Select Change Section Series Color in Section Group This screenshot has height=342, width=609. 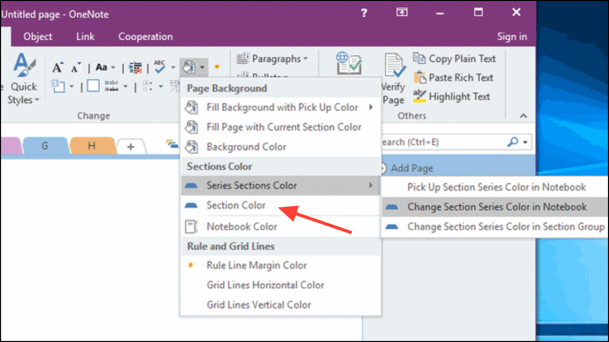click(496, 227)
